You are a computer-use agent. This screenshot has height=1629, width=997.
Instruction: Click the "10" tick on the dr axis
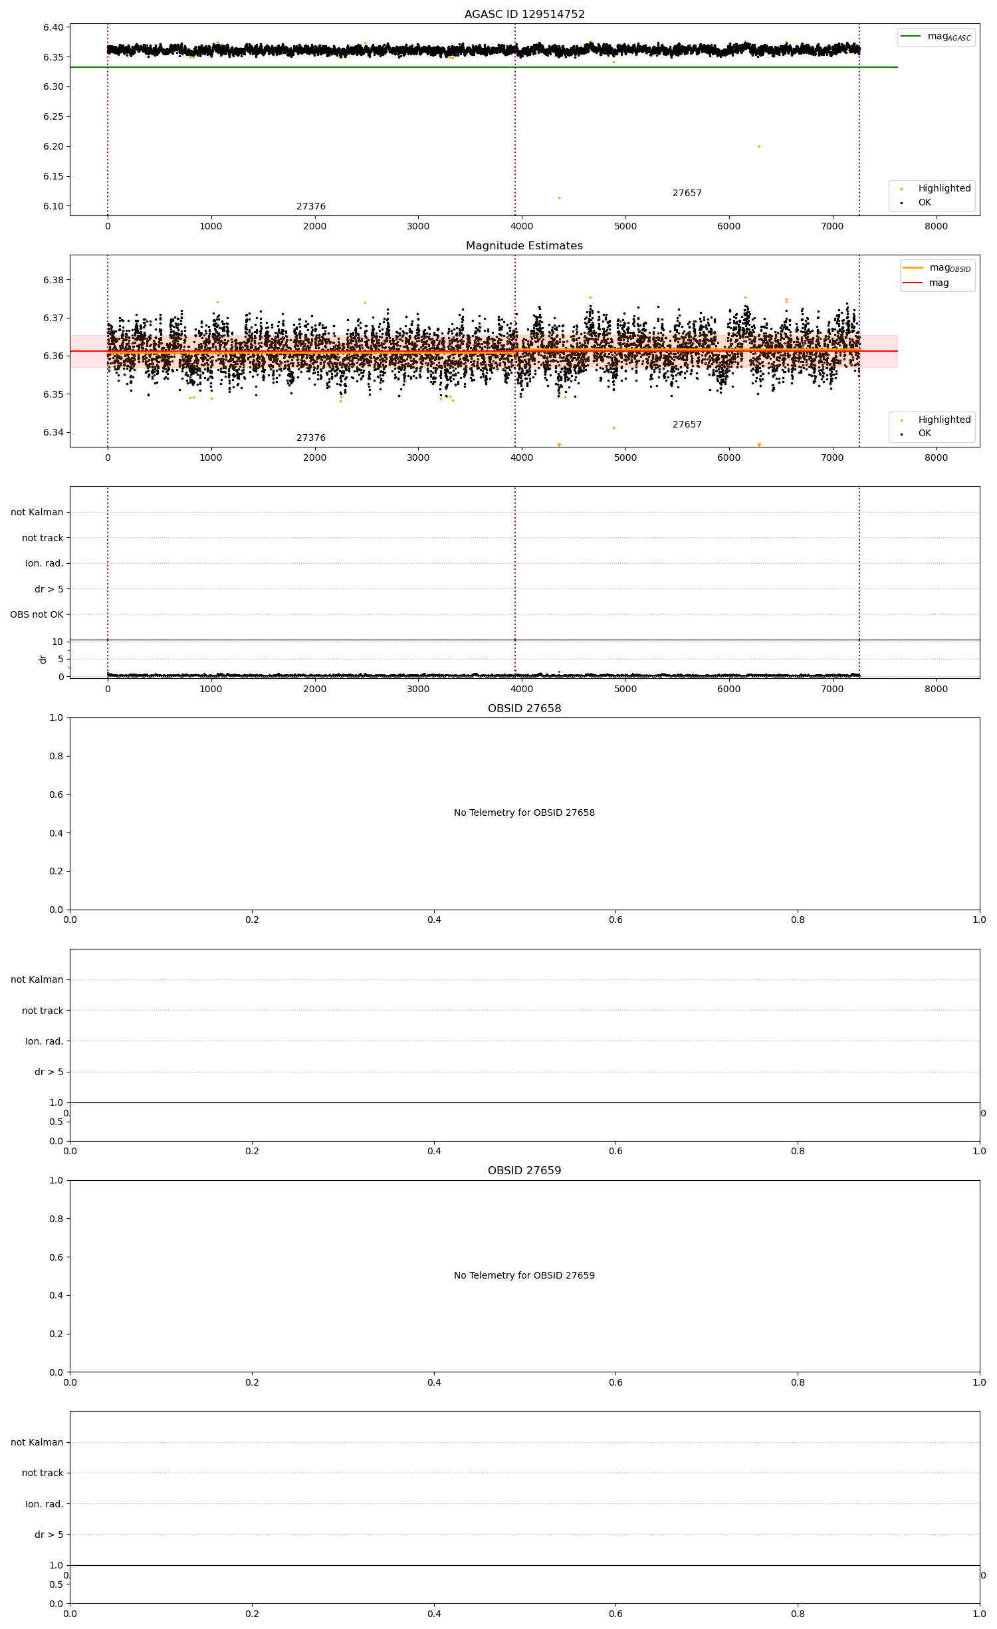58,642
